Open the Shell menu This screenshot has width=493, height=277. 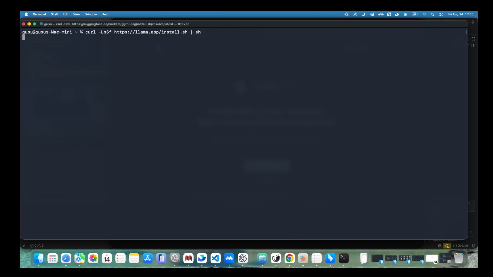click(x=54, y=14)
